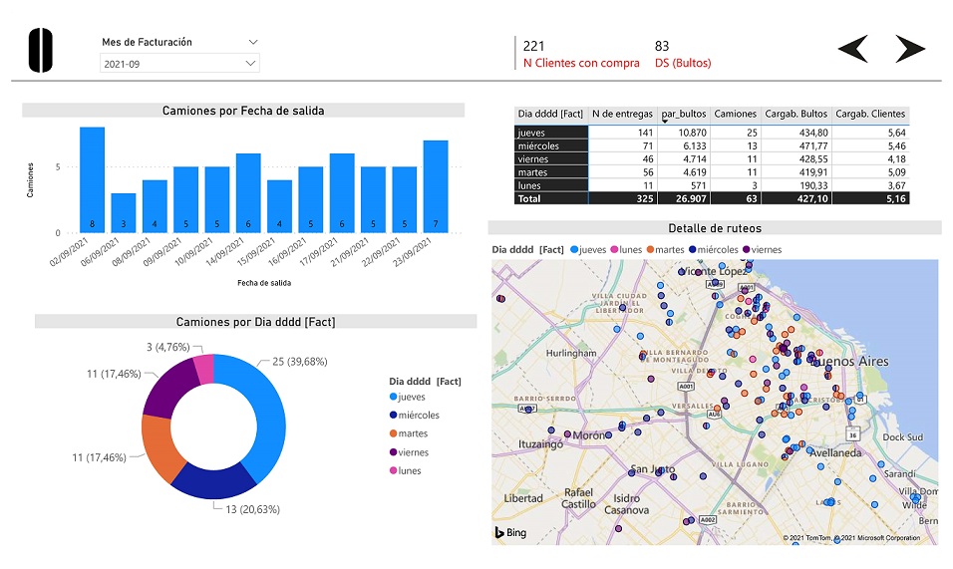Click Camiones por Fecha de salida title
This screenshot has width=953, height=569.
click(243, 111)
